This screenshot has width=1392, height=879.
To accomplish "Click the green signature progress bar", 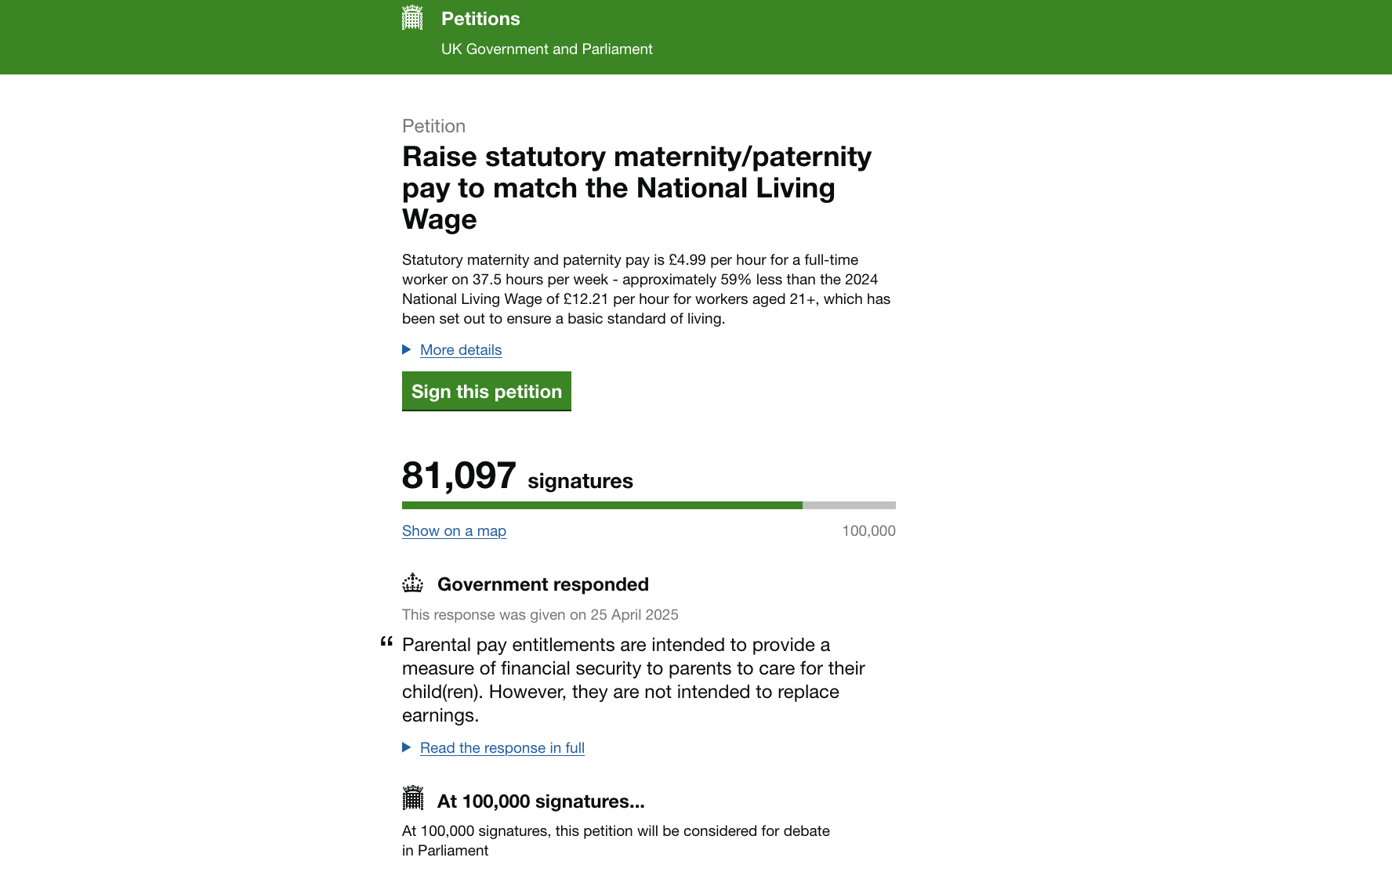I will [x=602, y=505].
